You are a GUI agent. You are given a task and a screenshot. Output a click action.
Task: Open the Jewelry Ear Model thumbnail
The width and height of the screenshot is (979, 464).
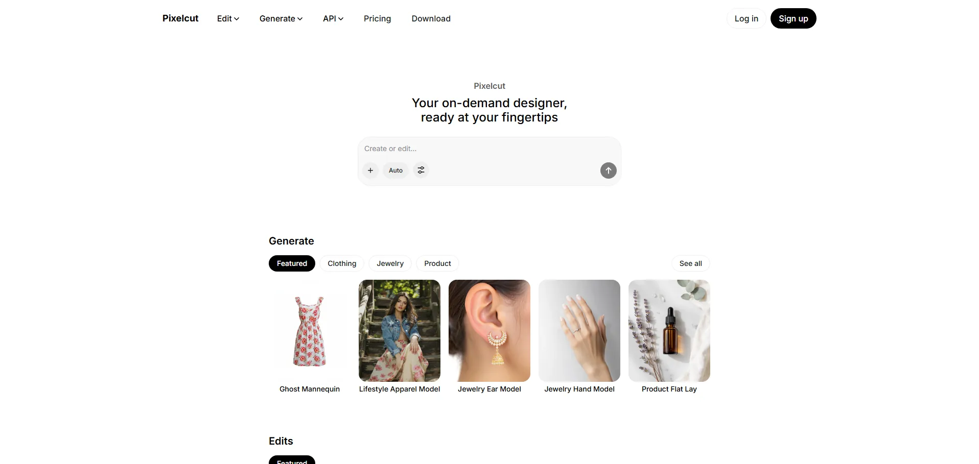click(x=489, y=331)
